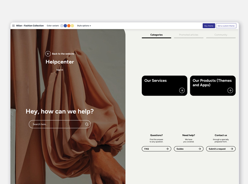Expand the Style options dropdown
The height and width of the screenshot is (184, 248).
[x=84, y=25]
